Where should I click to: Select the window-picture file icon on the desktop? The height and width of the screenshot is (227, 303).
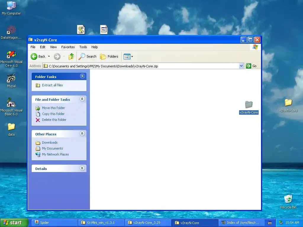click(104, 30)
